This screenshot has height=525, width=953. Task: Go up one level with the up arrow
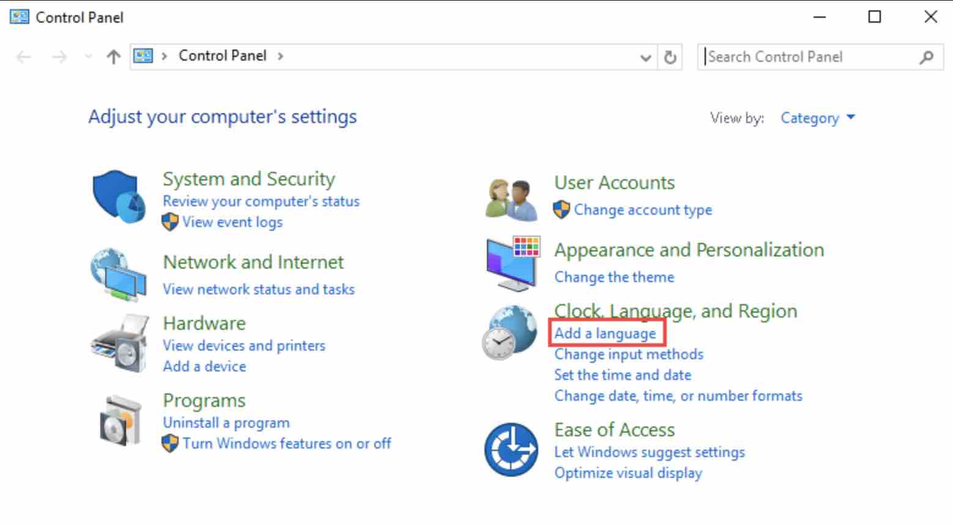pos(113,57)
